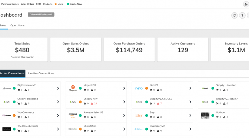Open the user account icon

[x=246, y=4]
